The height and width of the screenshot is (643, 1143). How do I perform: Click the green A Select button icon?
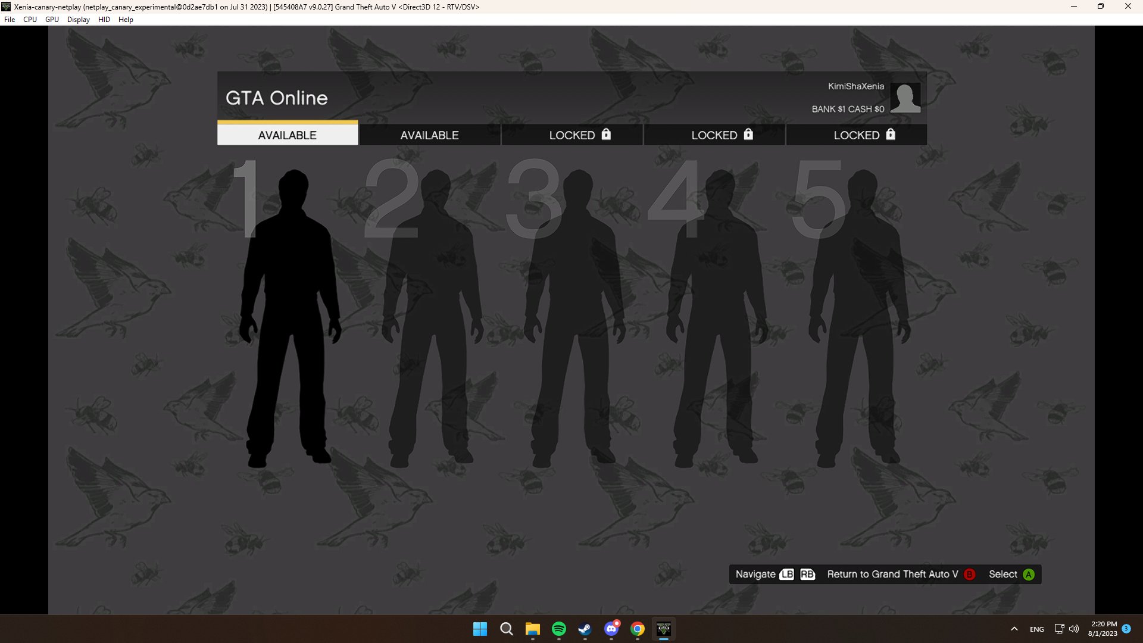click(1029, 575)
